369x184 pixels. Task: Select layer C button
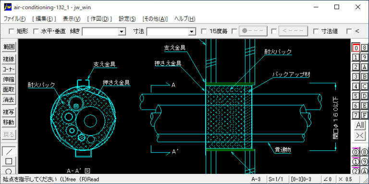point(365,86)
